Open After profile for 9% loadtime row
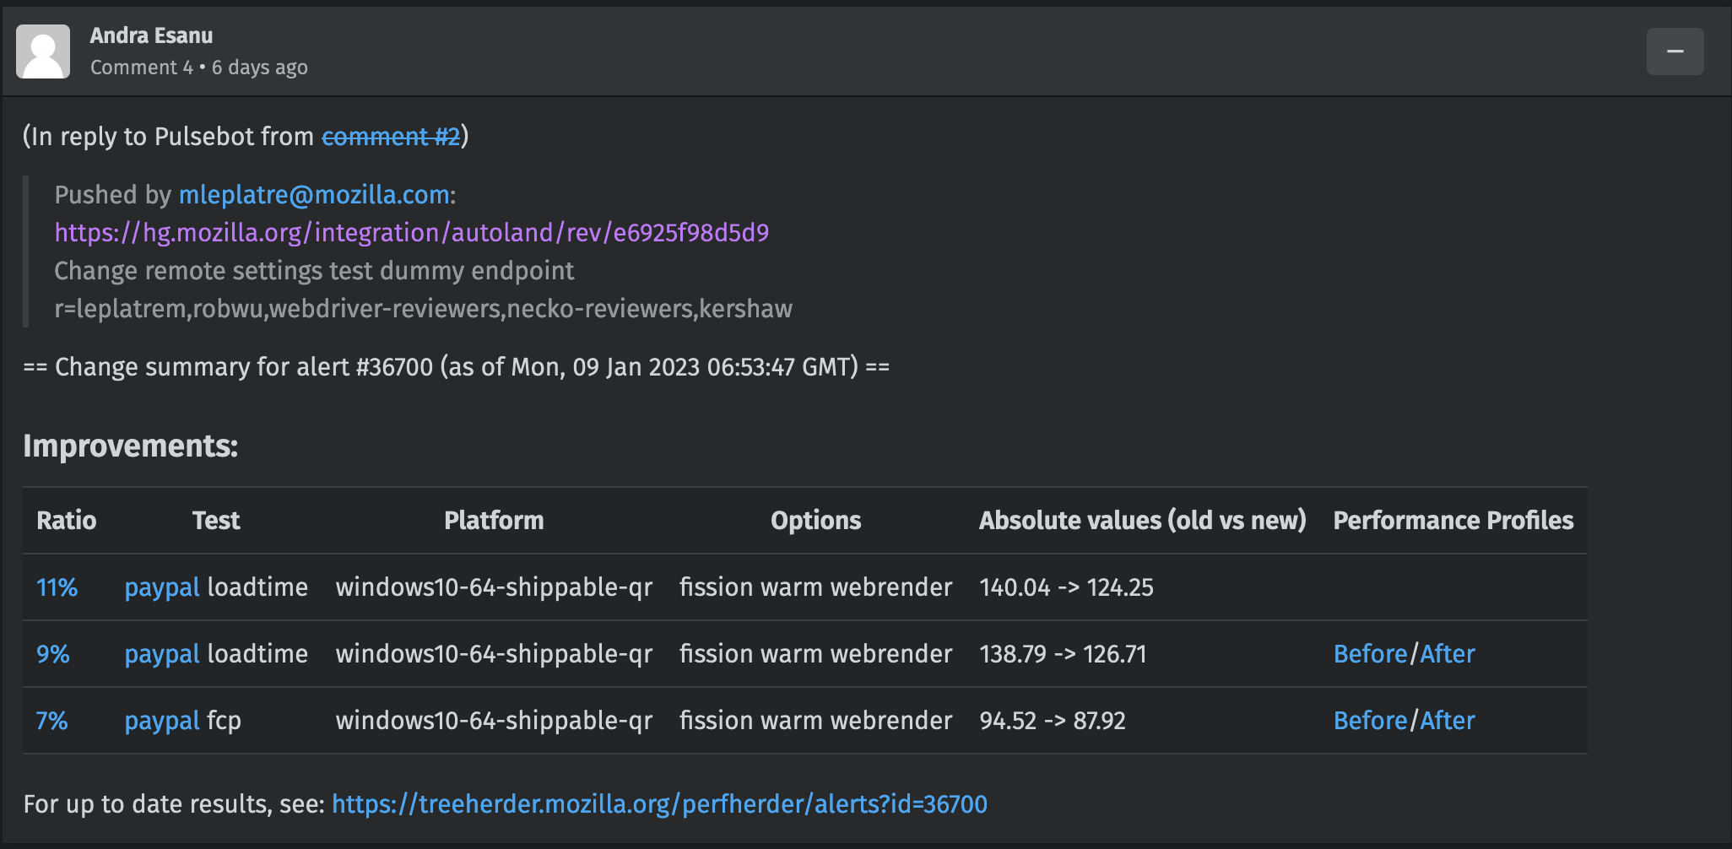1732x849 pixels. tap(1448, 654)
